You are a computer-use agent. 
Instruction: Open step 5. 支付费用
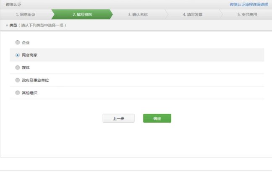pyautogui.click(x=247, y=14)
